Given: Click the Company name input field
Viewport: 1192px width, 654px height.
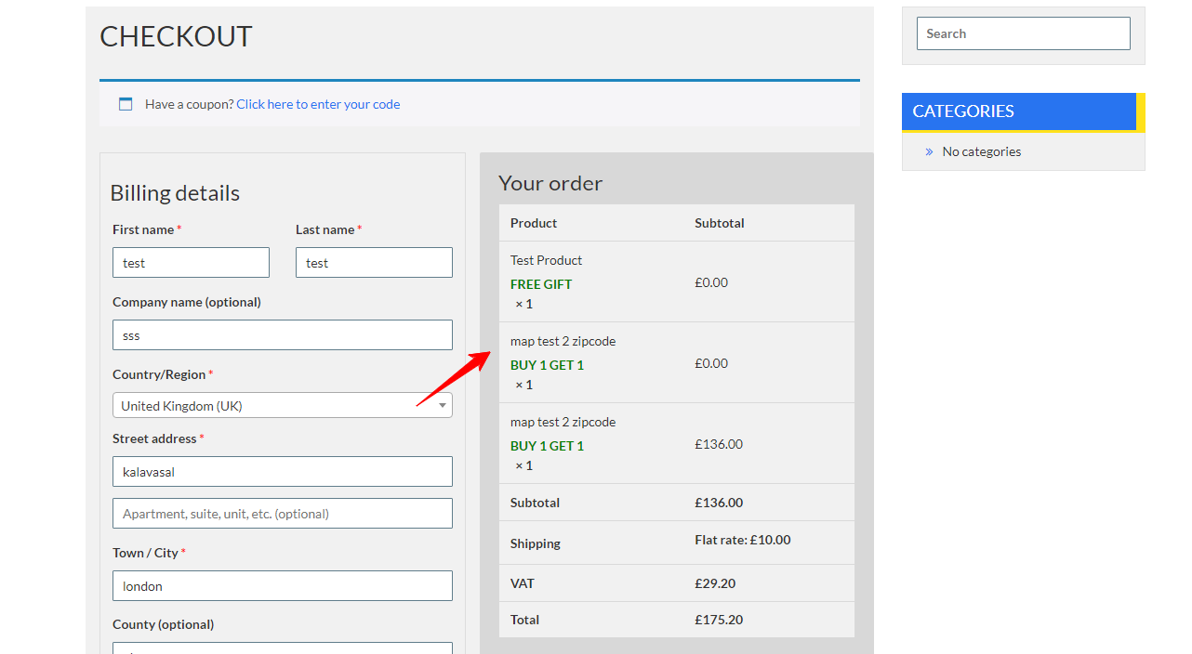Looking at the screenshot, I should click(x=283, y=334).
